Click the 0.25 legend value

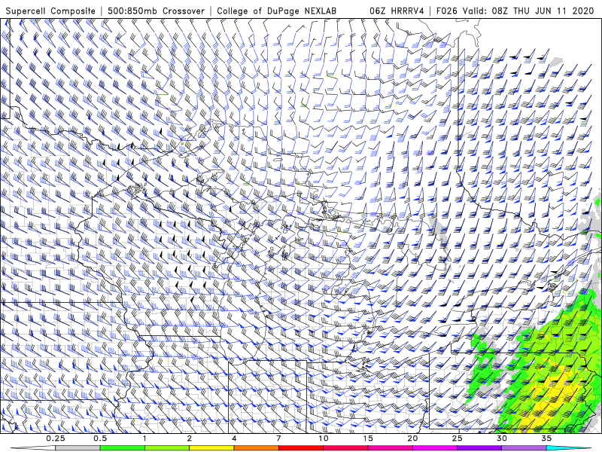pyautogui.click(x=56, y=438)
